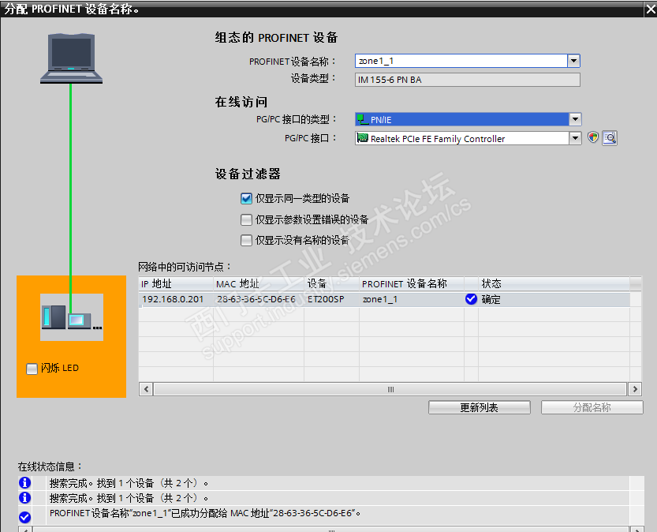This screenshot has width=657, height=532.
Task: Click the Realtek network card icon in dropdown
Action: [363, 138]
